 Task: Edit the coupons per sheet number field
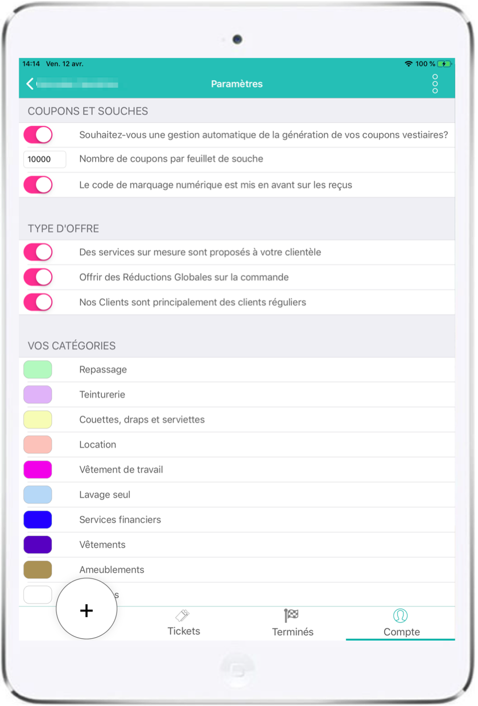click(44, 159)
